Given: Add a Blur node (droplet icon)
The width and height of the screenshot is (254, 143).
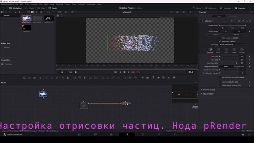Looking at the screenshot, I should click(68, 78).
